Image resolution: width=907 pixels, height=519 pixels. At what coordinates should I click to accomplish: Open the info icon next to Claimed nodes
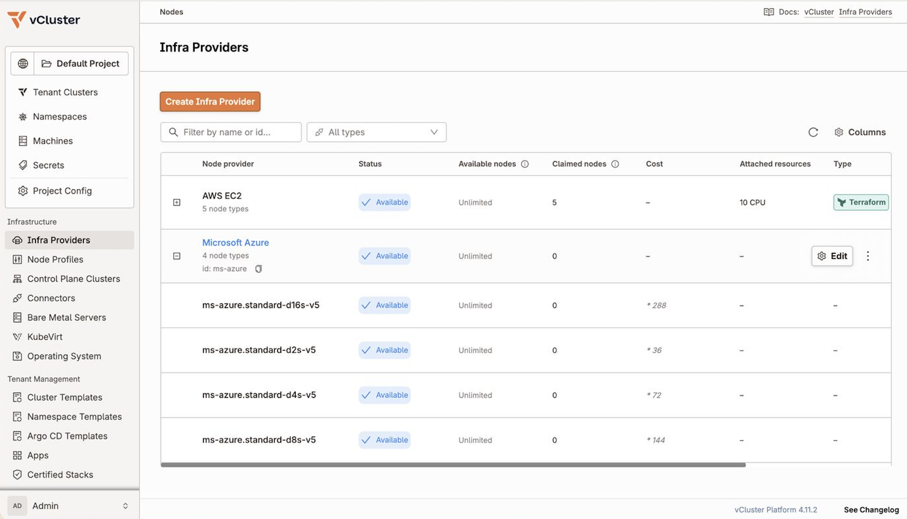click(615, 164)
